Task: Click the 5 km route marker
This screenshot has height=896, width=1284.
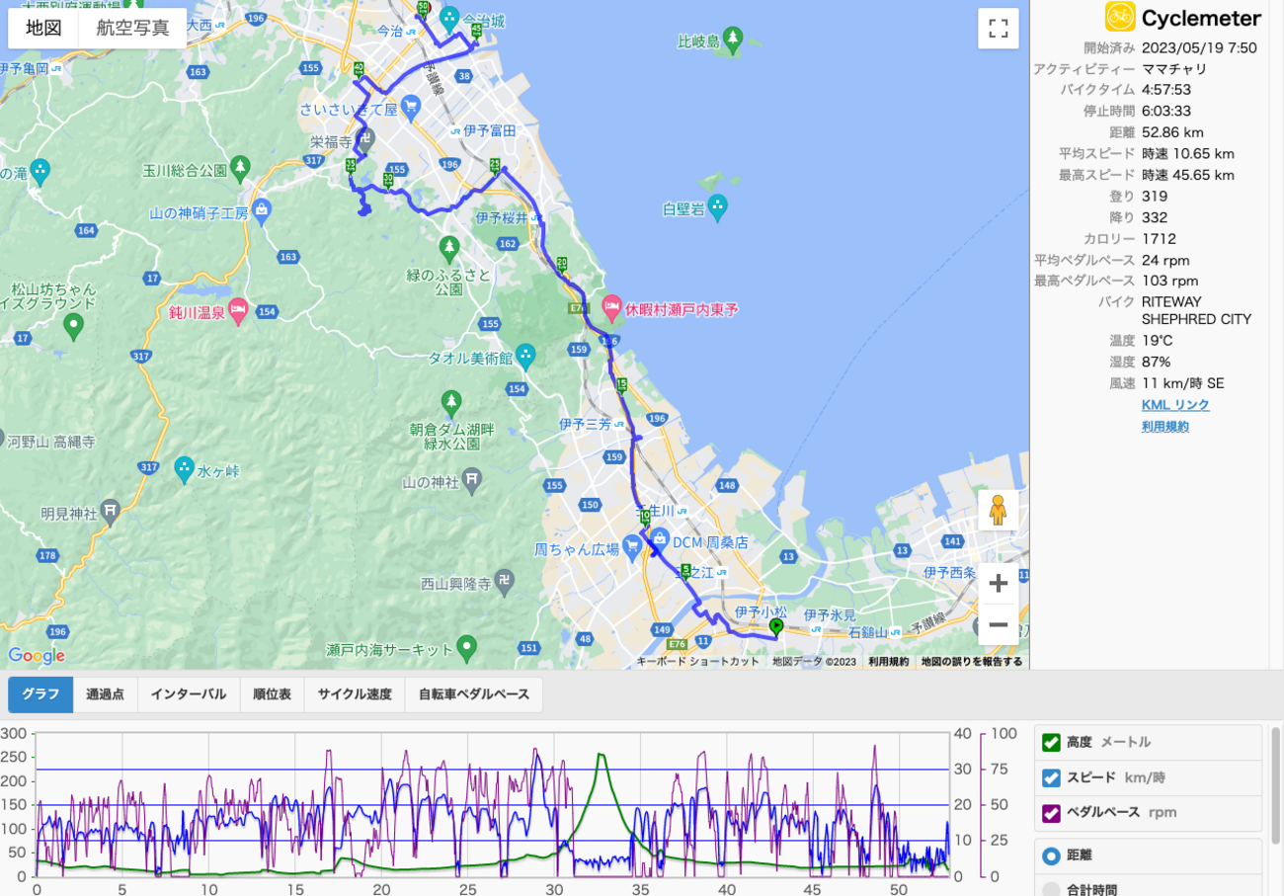Action: 685,570
